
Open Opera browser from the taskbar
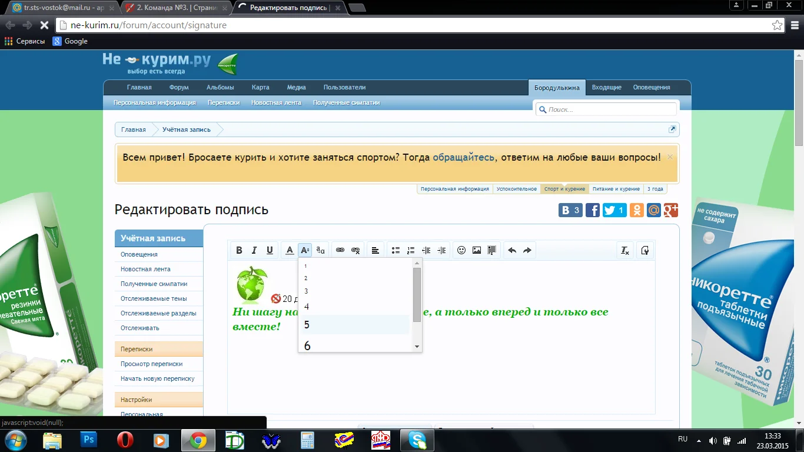[125, 440]
